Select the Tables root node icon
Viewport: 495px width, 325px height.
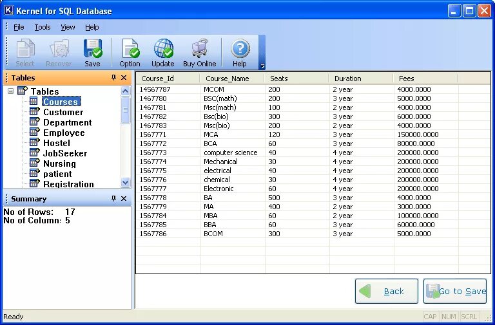point(23,91)
